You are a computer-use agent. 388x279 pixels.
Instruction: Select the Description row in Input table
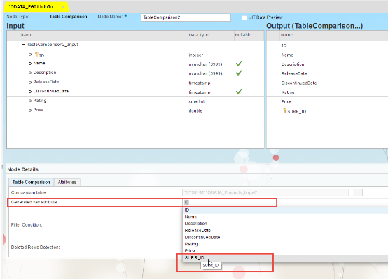pos(135,73)
